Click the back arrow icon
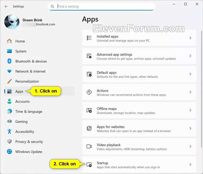The height and width of the screenshot is (174, 203). 6,6
